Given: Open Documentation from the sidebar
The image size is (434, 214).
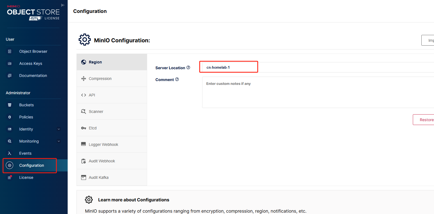Looking at the screenshot, I should (x=33, y=76).
